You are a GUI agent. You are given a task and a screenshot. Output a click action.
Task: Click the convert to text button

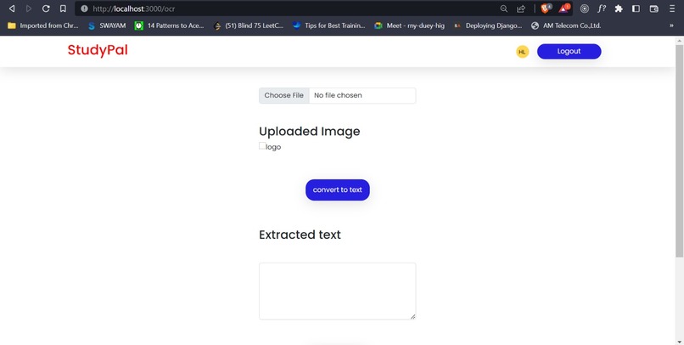338,190
